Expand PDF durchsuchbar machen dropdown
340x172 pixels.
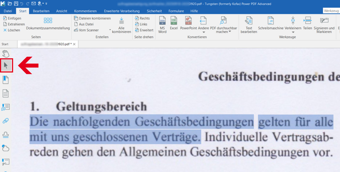click(230, 32)
